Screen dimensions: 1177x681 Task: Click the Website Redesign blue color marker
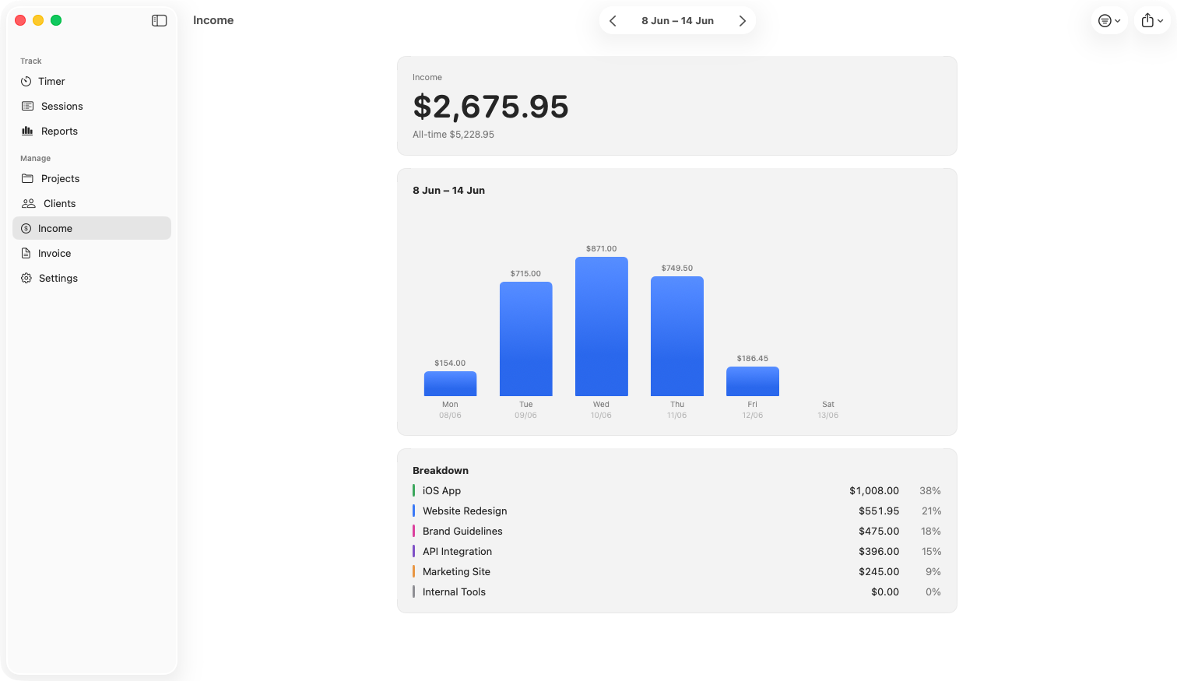[413, 511]
